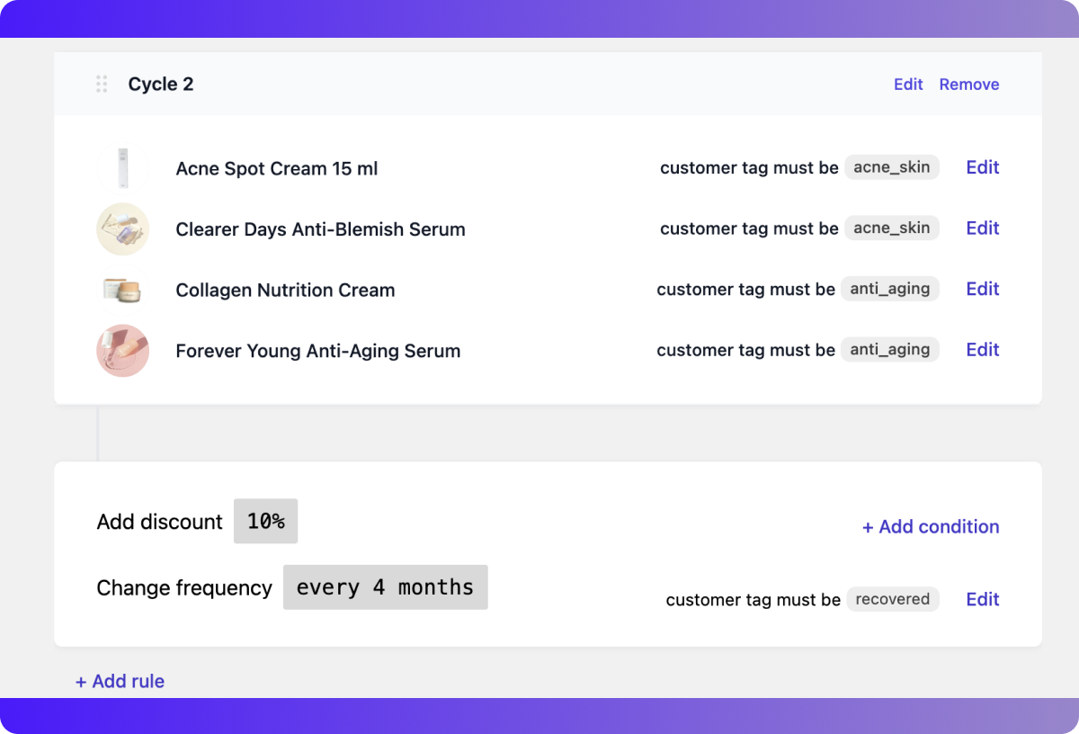Edit the Collagen Nutrition Cream condition
Image resolution: width=1079 pixels, height=734 pixels.
coord(982,289)
